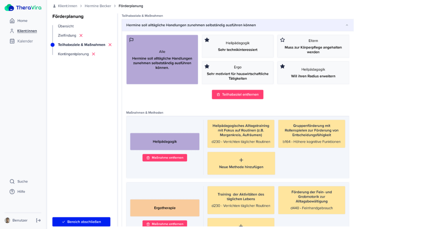Add a method via 'Neue Methode hinzufügen'
Screen dimensions: 431x229
[241, 163]
